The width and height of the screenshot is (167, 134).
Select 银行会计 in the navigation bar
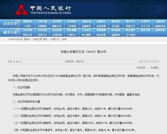tap(131, 21)
